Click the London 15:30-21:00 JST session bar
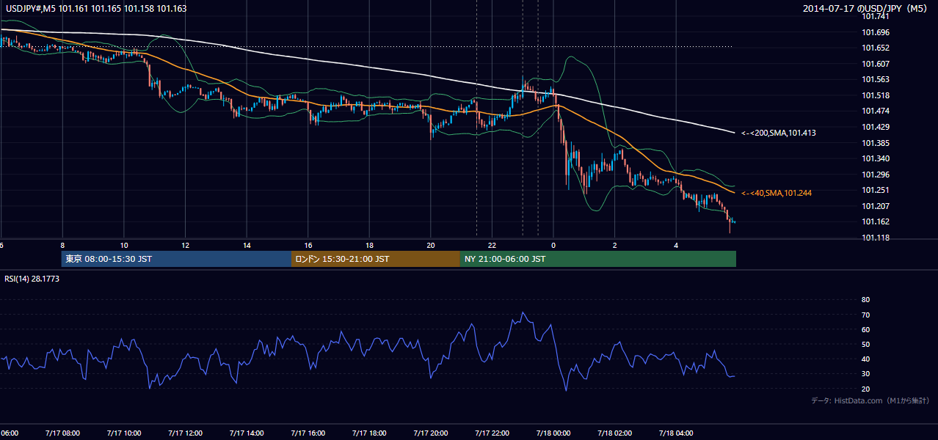The width and height of the screenshot is (938, 440). pyautogui.click(x=376, y=259)
